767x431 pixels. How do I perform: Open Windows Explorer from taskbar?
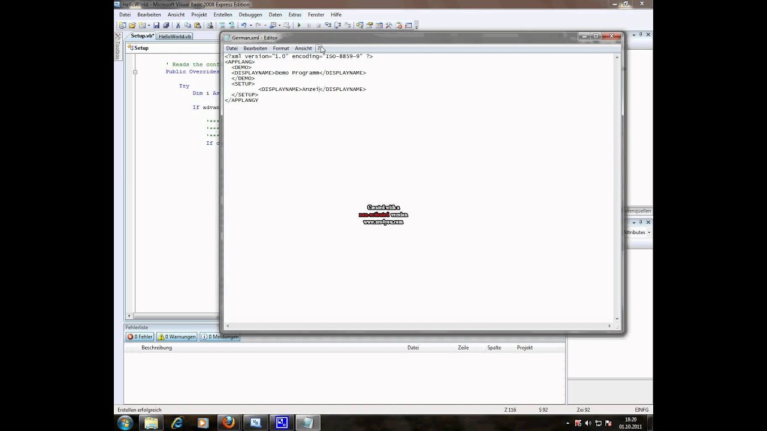click(151, 423)
